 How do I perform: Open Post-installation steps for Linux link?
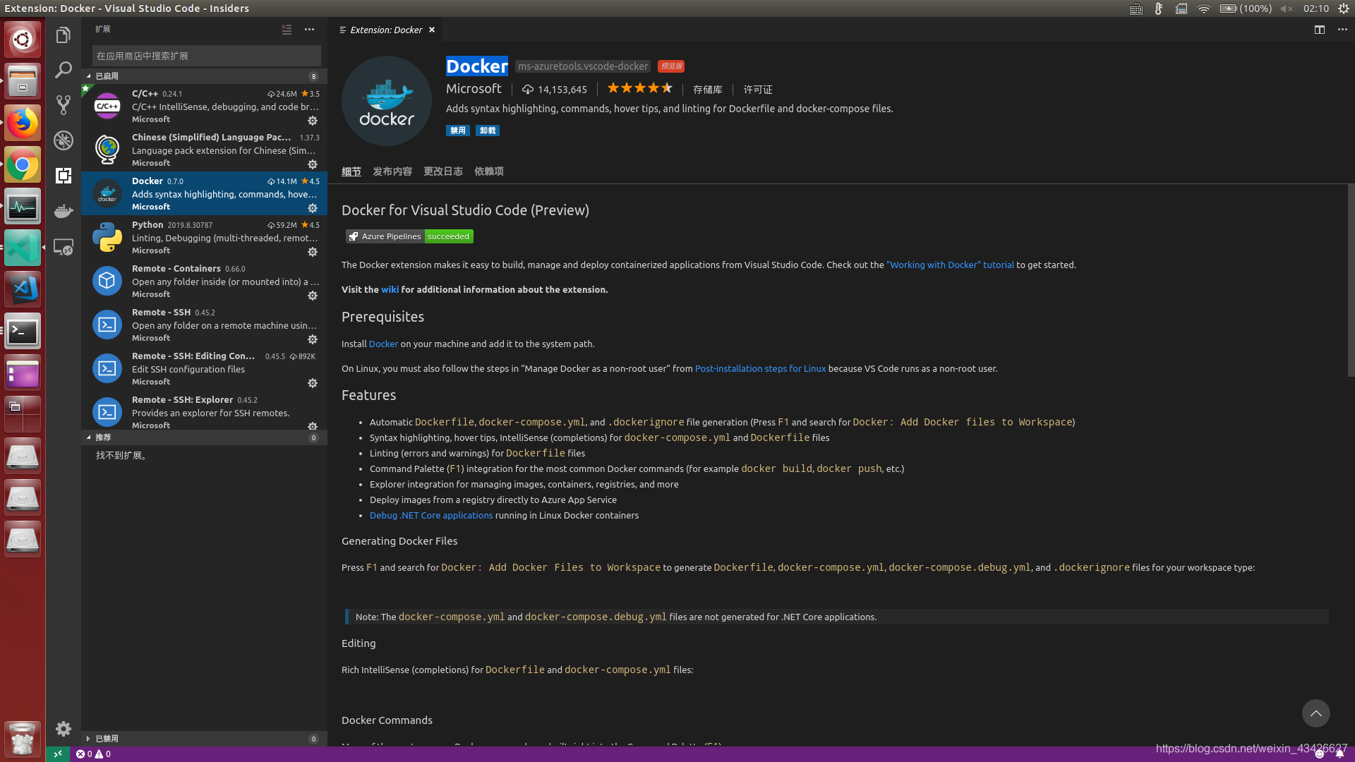760,369
